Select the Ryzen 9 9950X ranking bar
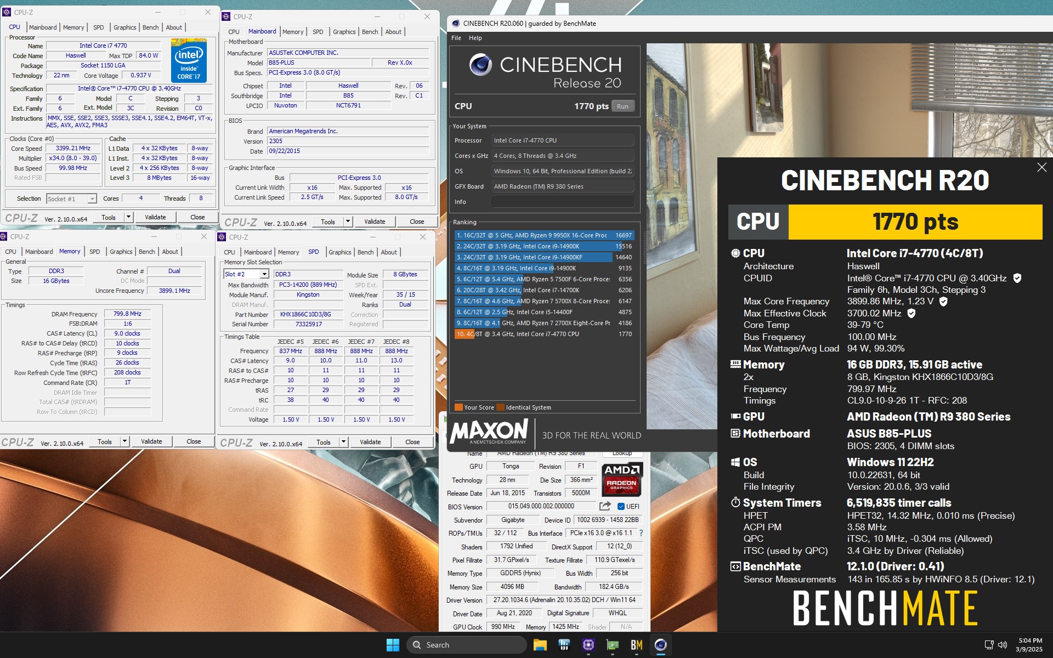 544,235
